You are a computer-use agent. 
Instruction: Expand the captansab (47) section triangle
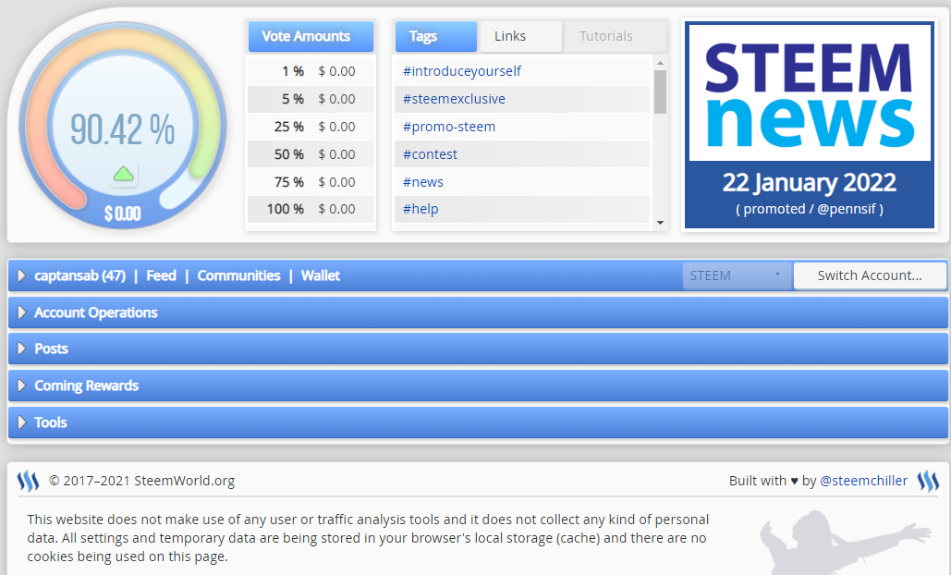(x=22, y=276)
